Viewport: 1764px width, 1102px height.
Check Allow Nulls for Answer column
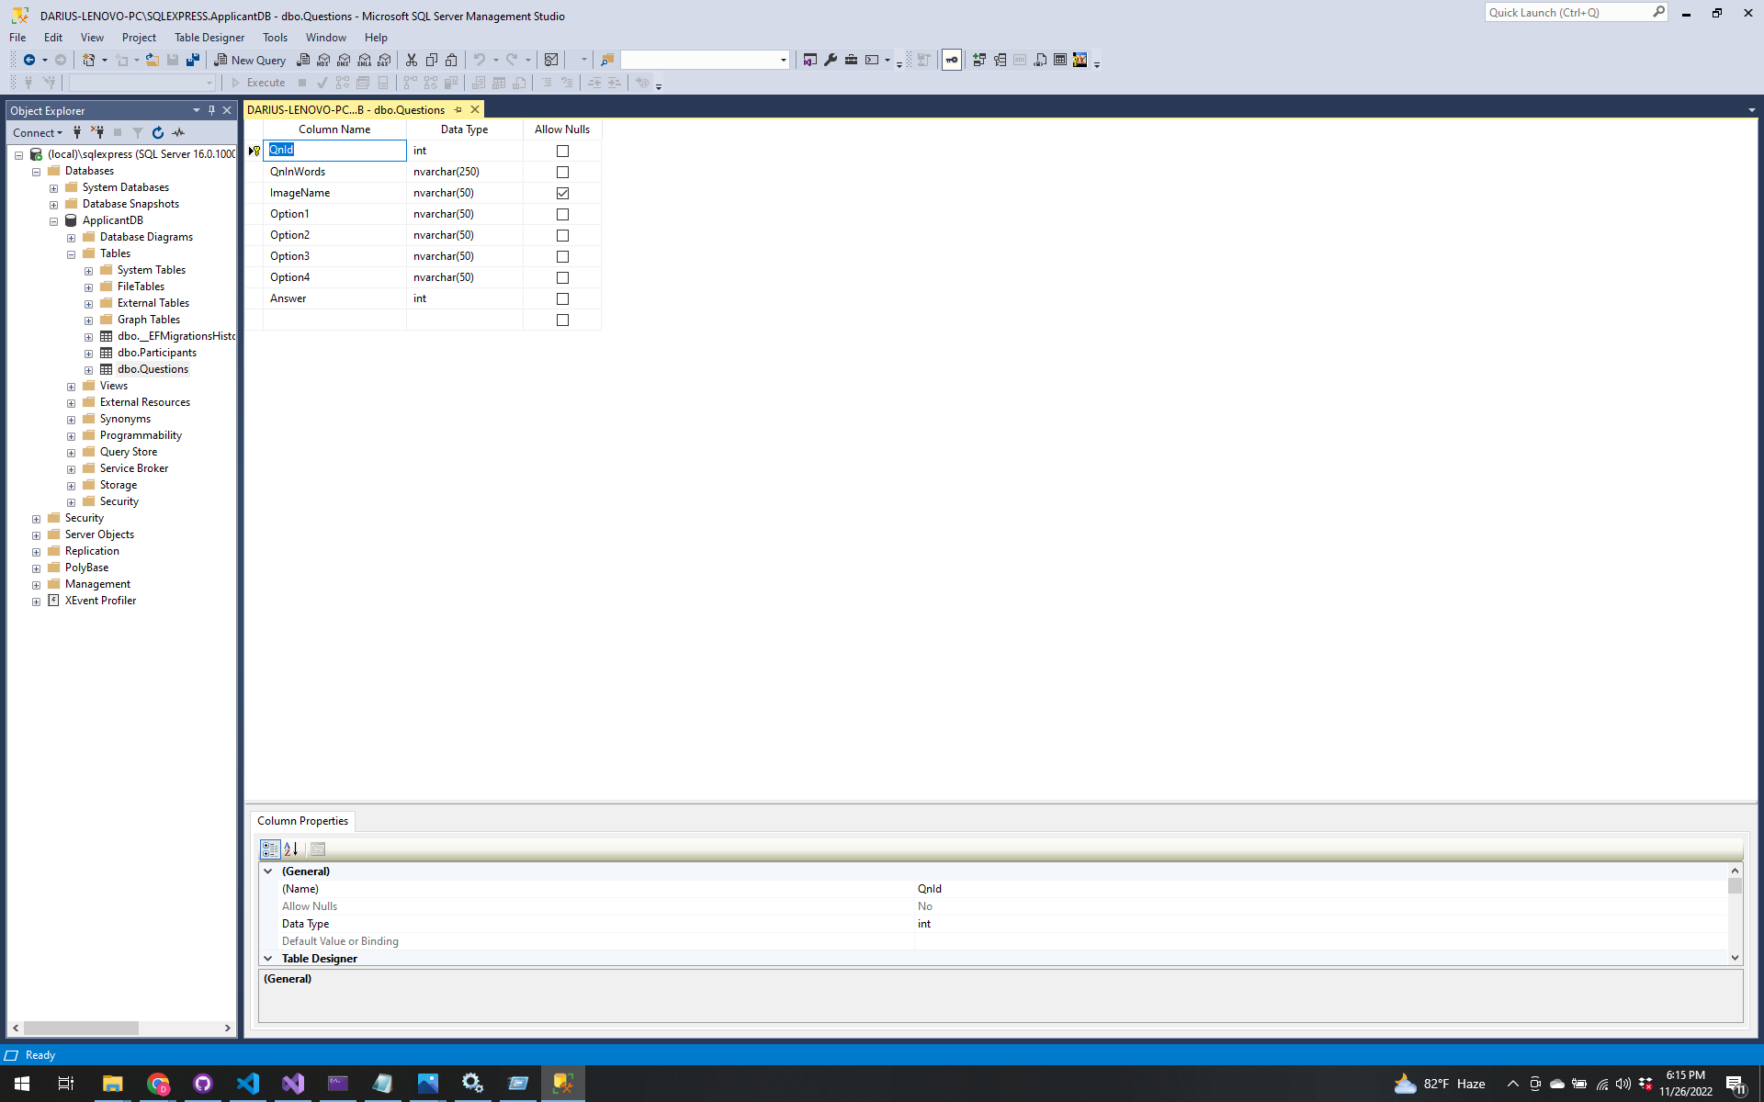(562, 298)
